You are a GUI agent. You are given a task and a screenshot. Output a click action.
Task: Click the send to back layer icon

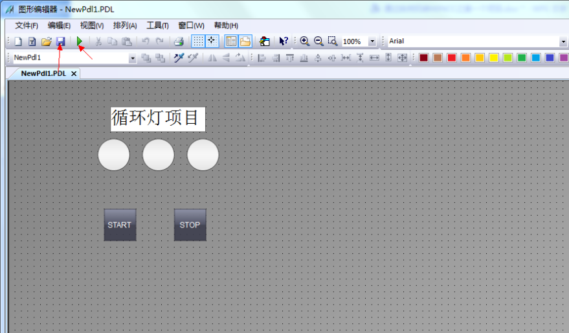click(x=160, y=58)
